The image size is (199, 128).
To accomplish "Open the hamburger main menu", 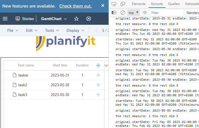I will (5, 19).
